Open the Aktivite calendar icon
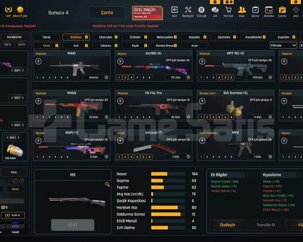This screenshot has width=303, height=242. [269, 10]
